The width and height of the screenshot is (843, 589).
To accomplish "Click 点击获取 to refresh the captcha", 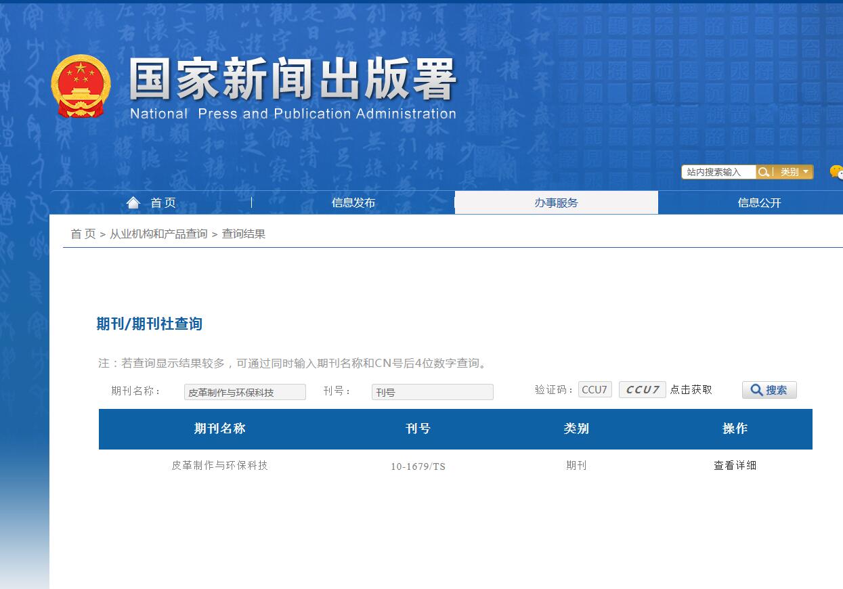I will click(x=692, y=389).
